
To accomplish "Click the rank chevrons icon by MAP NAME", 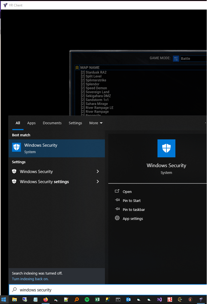I will pos(77,68).
